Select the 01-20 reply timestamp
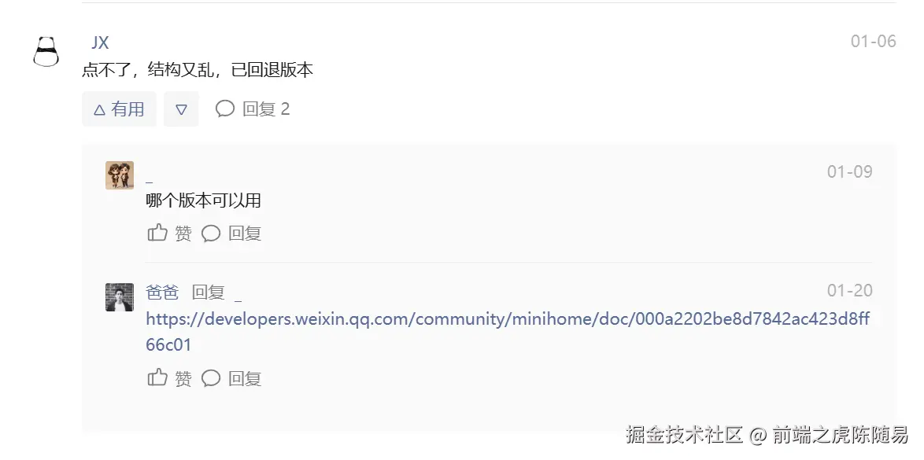The width and height of the screenshot is (924, 460). [850, 290]
